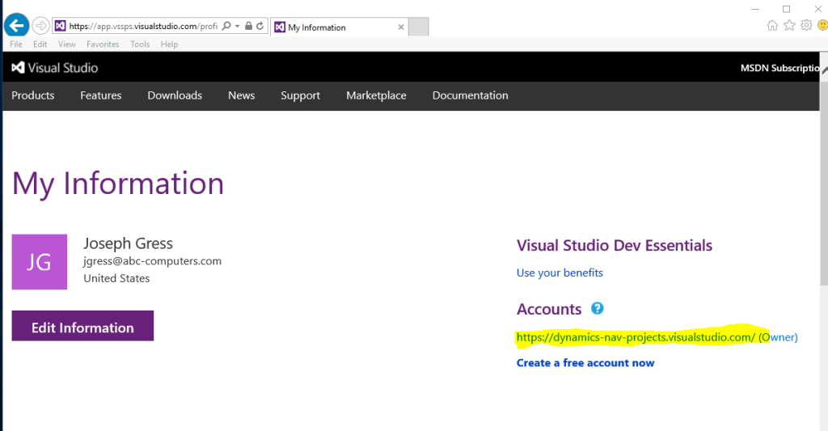Click the search magnifier in address bar

[226, 26]
